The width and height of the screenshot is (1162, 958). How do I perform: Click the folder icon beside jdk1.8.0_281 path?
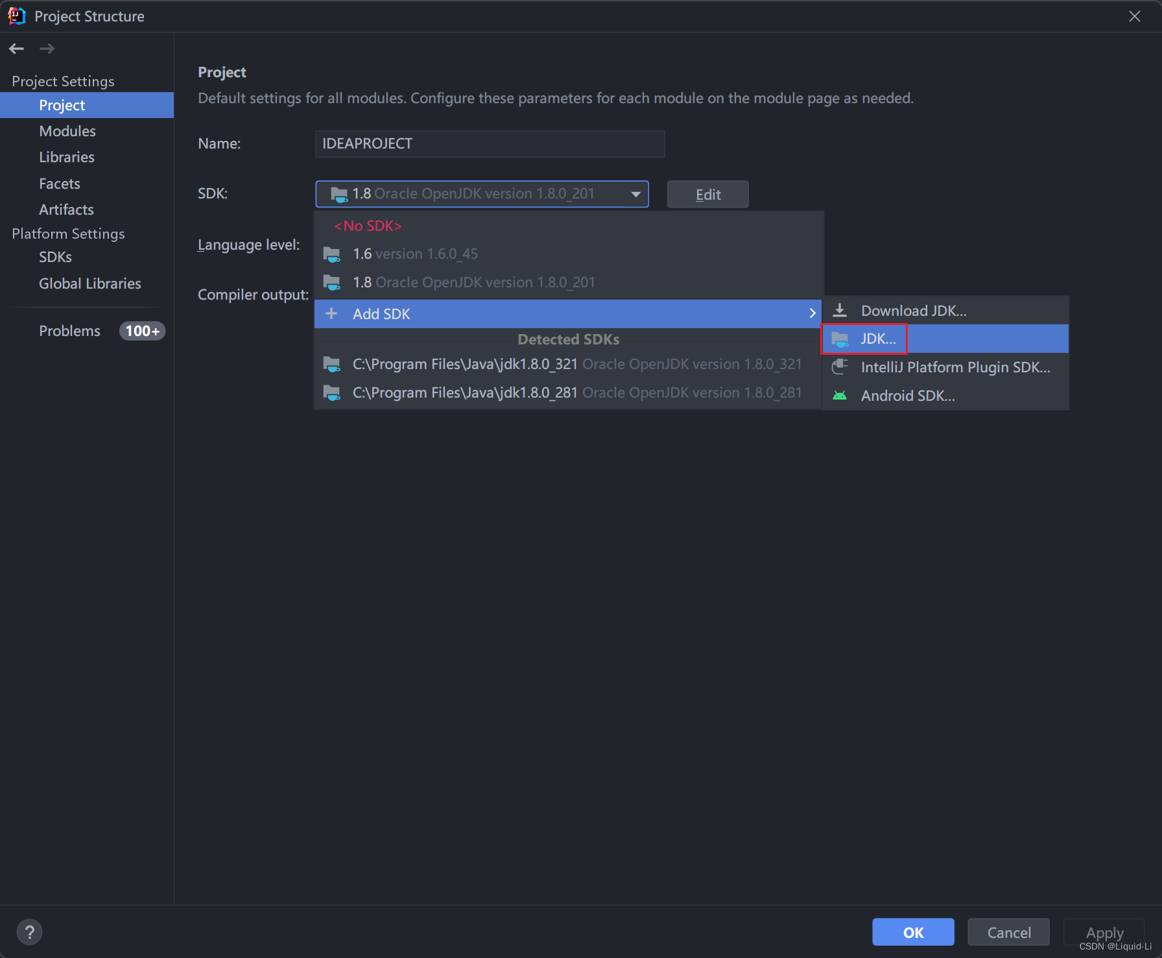(x=332, y=393)
